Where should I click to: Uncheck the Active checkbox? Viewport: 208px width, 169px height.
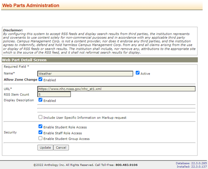coord(138,73)
